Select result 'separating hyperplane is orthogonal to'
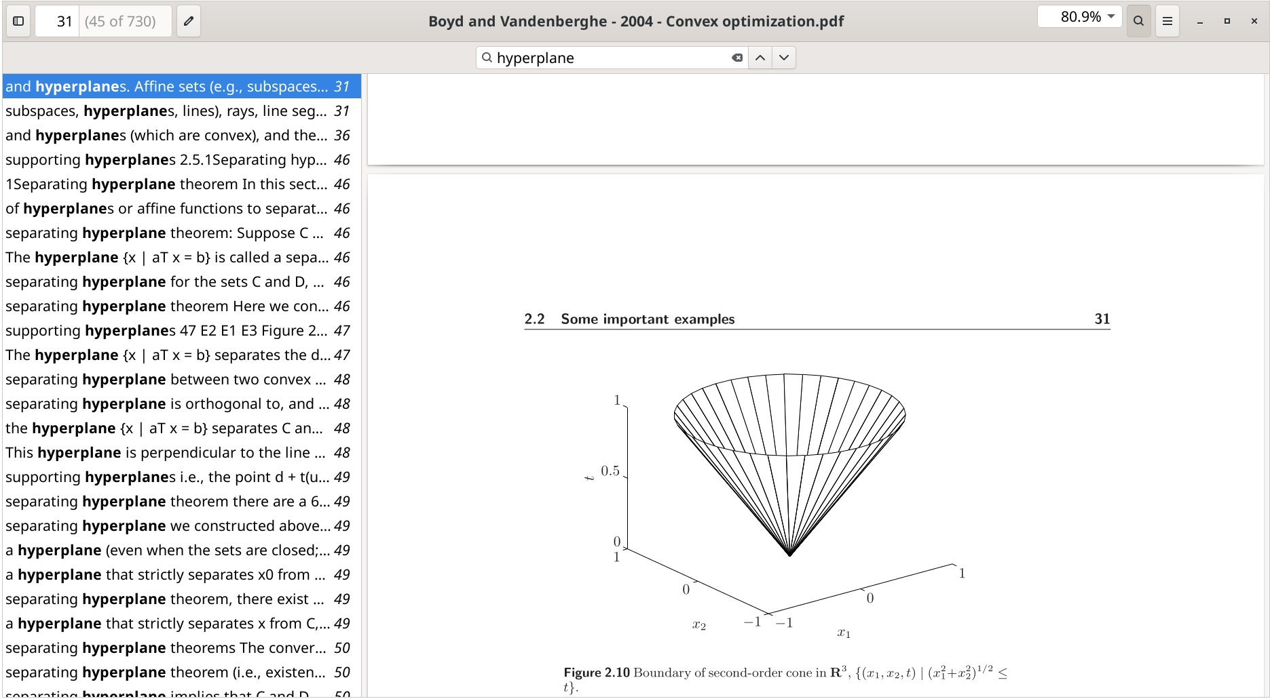Image resolution: width=1270 pixels, height=699 pixels. point(181,404)
